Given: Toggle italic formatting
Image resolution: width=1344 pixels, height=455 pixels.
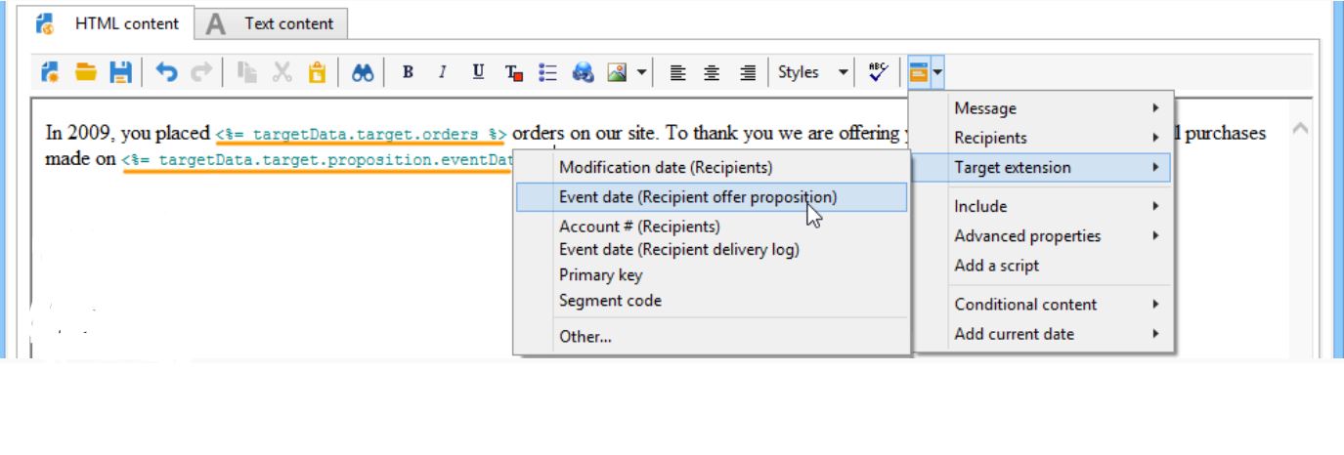Looking at the screenshot, I should click(442, 71).
